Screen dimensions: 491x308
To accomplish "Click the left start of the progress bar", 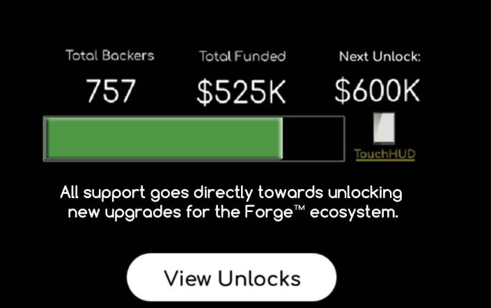I will click(x=47, y=138).
